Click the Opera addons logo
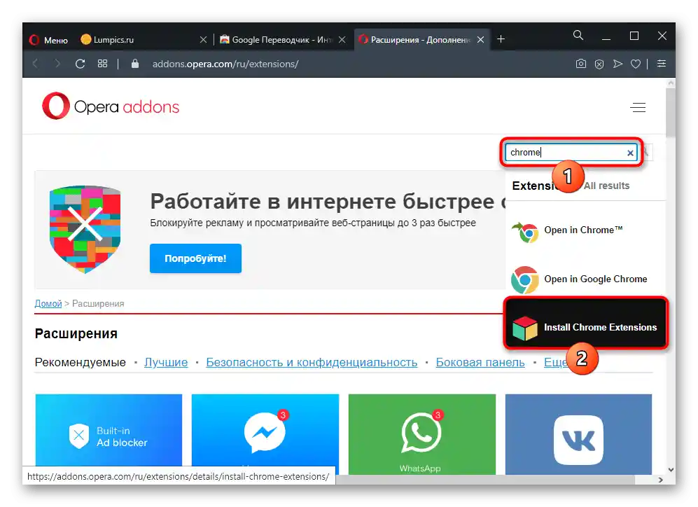Screen dimensions: 698x507 click(111, 106)
